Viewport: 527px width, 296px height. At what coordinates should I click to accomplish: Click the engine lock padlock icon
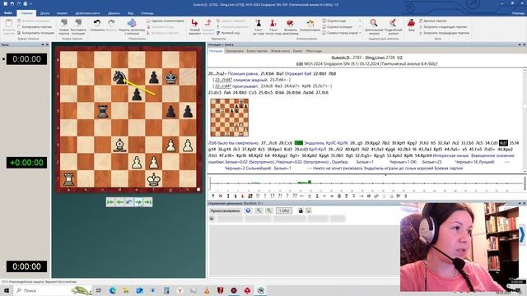(x=301, y=210)
